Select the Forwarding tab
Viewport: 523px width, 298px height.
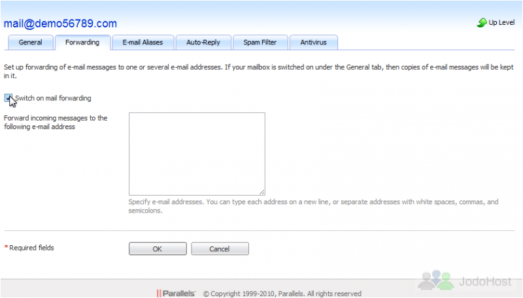tap(82, 42)
